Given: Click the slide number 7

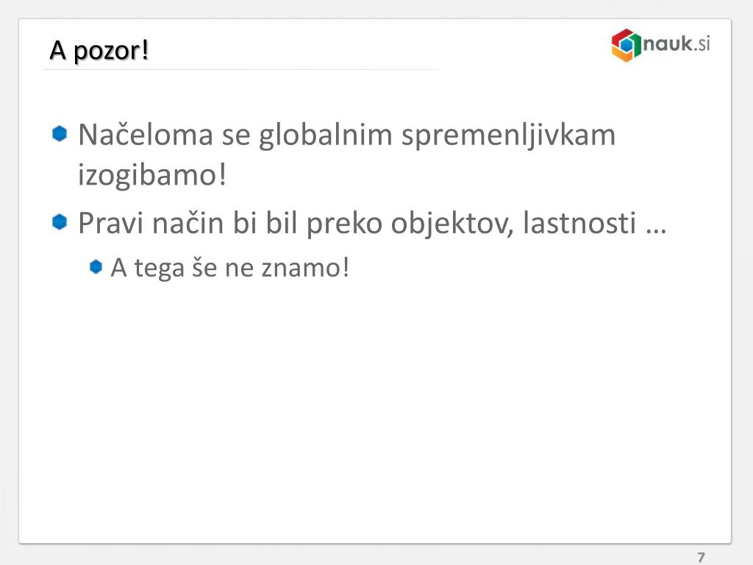Looking at the screenshot, I should 701,557.
